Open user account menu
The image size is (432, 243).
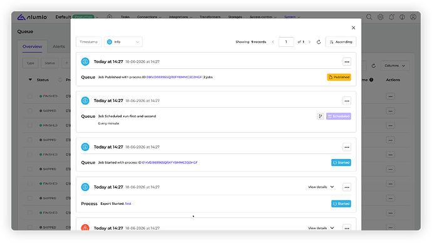point(413,17)
